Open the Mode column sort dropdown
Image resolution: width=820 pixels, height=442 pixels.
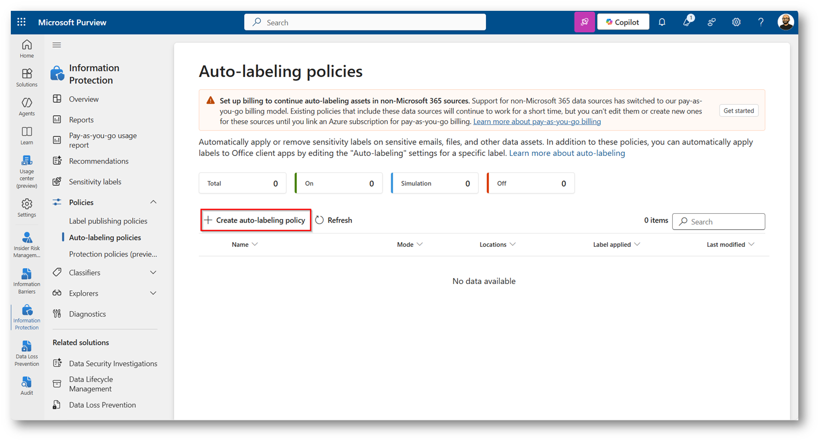[x=420, y=245]
